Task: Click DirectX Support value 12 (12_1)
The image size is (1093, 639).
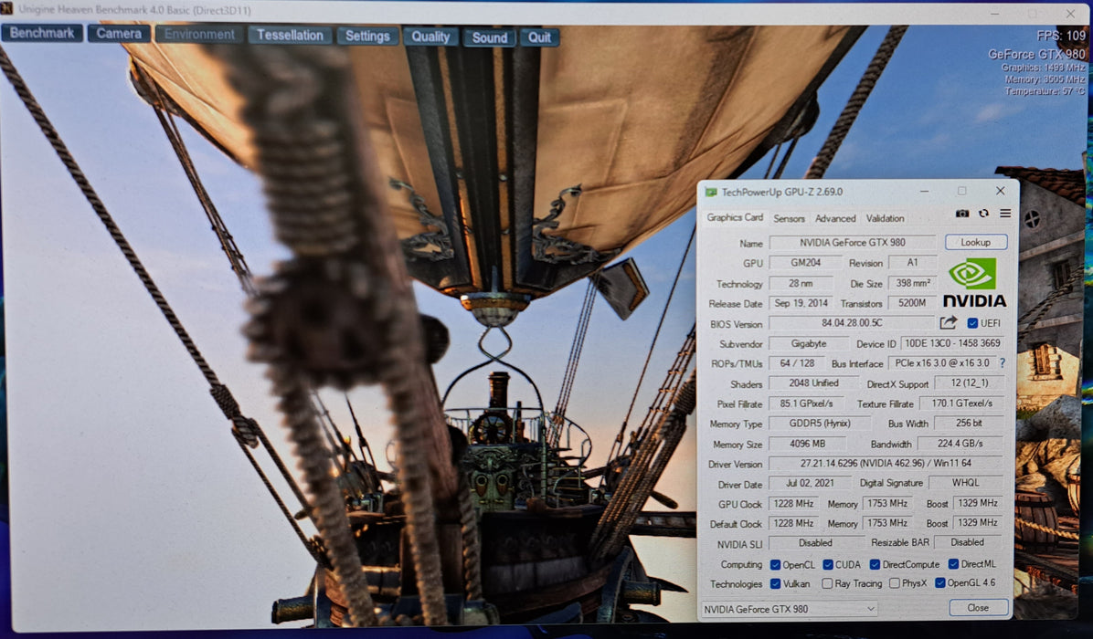Action: (970, 382)
